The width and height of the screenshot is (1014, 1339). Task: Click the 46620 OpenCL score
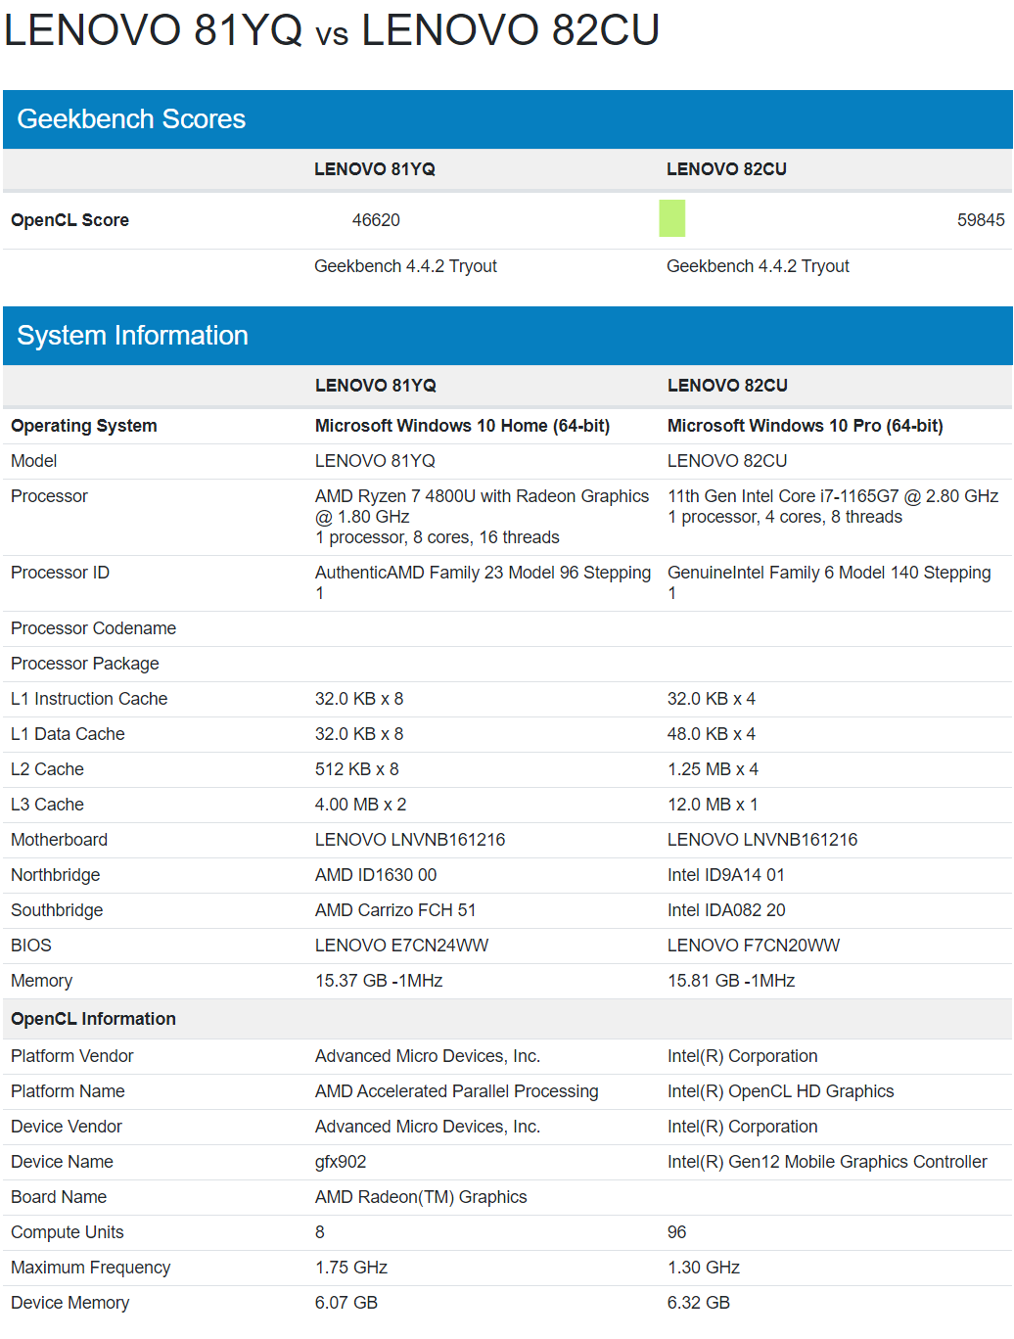point(376,220)
